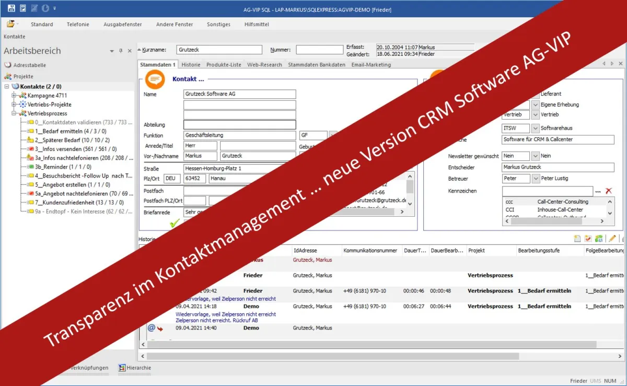This screenshot has height=386, width=627.
Task: Click the Nummer input field
Action: click(319, 50)
